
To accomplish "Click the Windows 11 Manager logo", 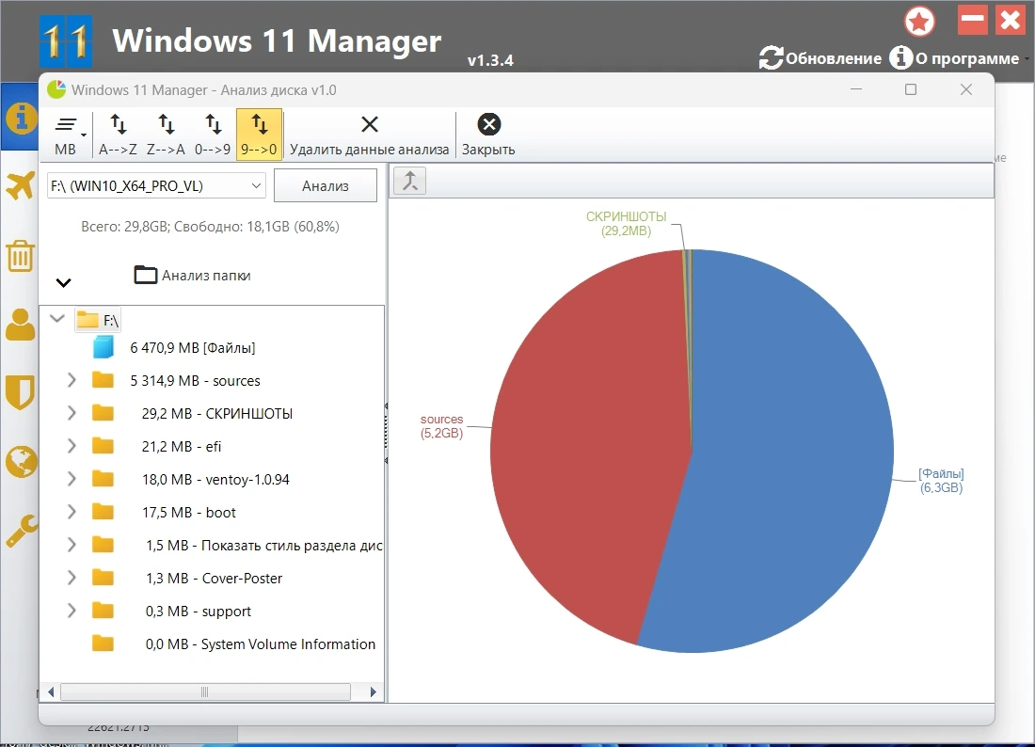I will pos(66,41).
